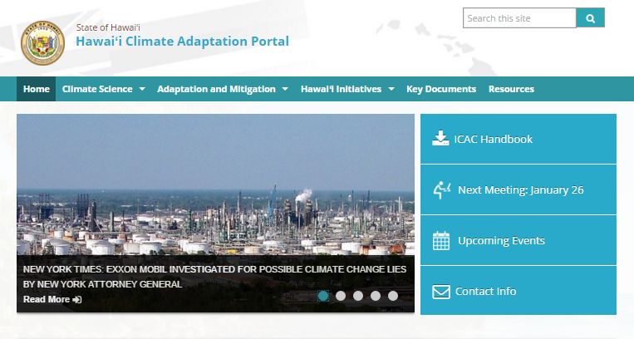Viewport: 634px width, 339px height.
Task: Open the Climate Science menu
Action: [97, 89]
